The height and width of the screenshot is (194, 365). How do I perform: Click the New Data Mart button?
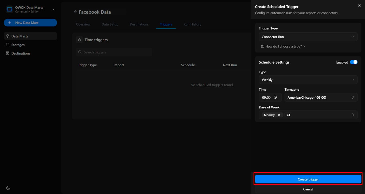(x=30, y=23)
